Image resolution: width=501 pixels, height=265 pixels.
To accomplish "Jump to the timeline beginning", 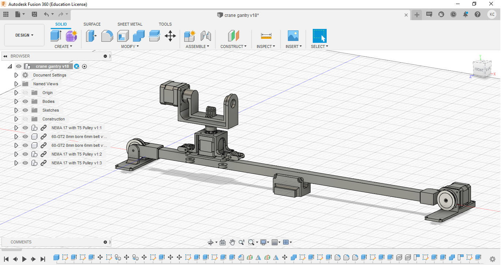I will [x=6, y=259].
